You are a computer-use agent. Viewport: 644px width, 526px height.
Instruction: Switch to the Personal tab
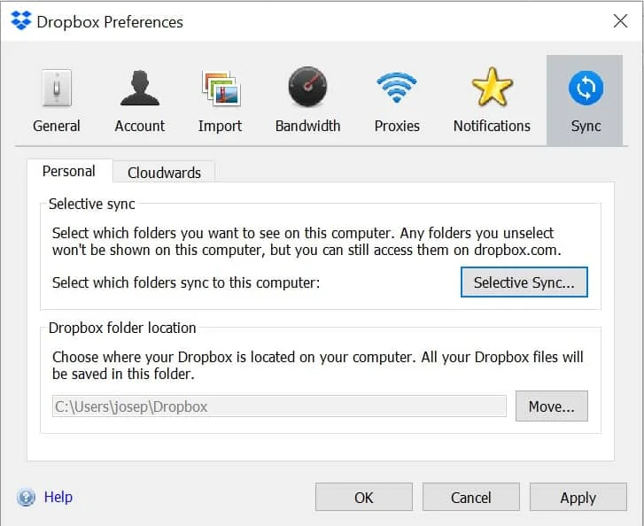click(x=69, y=171)
